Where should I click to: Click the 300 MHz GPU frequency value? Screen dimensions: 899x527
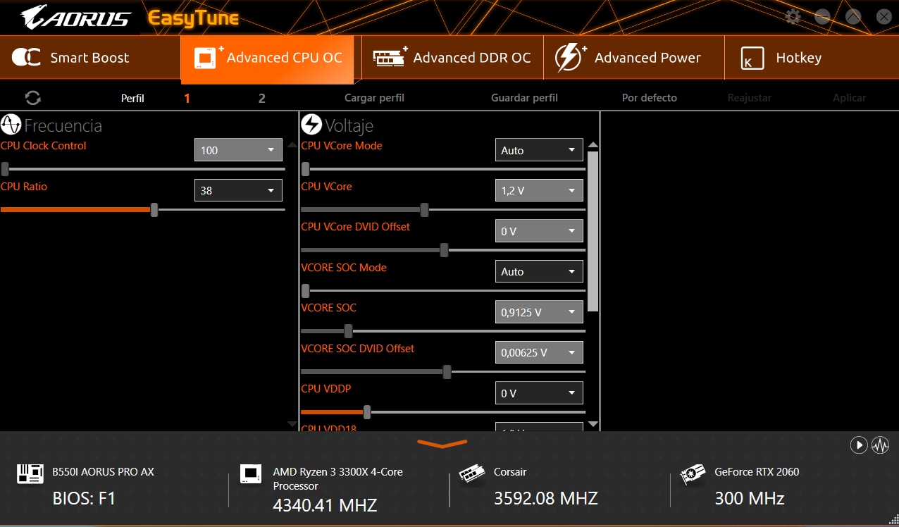750,499
